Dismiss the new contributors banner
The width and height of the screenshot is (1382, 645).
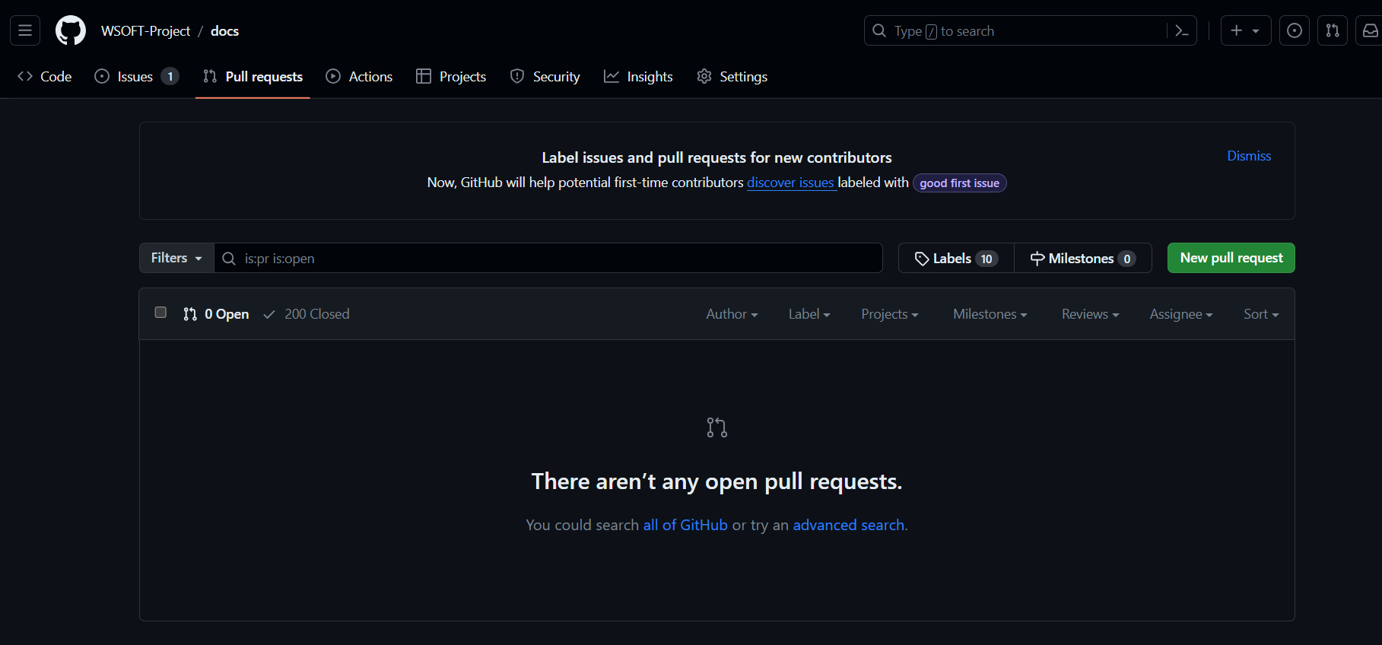[1248, 156]
